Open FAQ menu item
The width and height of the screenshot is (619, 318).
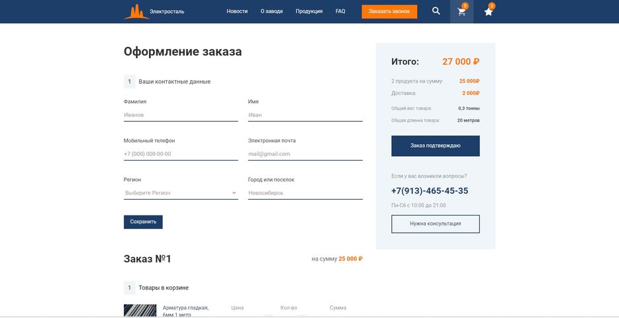coord(340,11)
